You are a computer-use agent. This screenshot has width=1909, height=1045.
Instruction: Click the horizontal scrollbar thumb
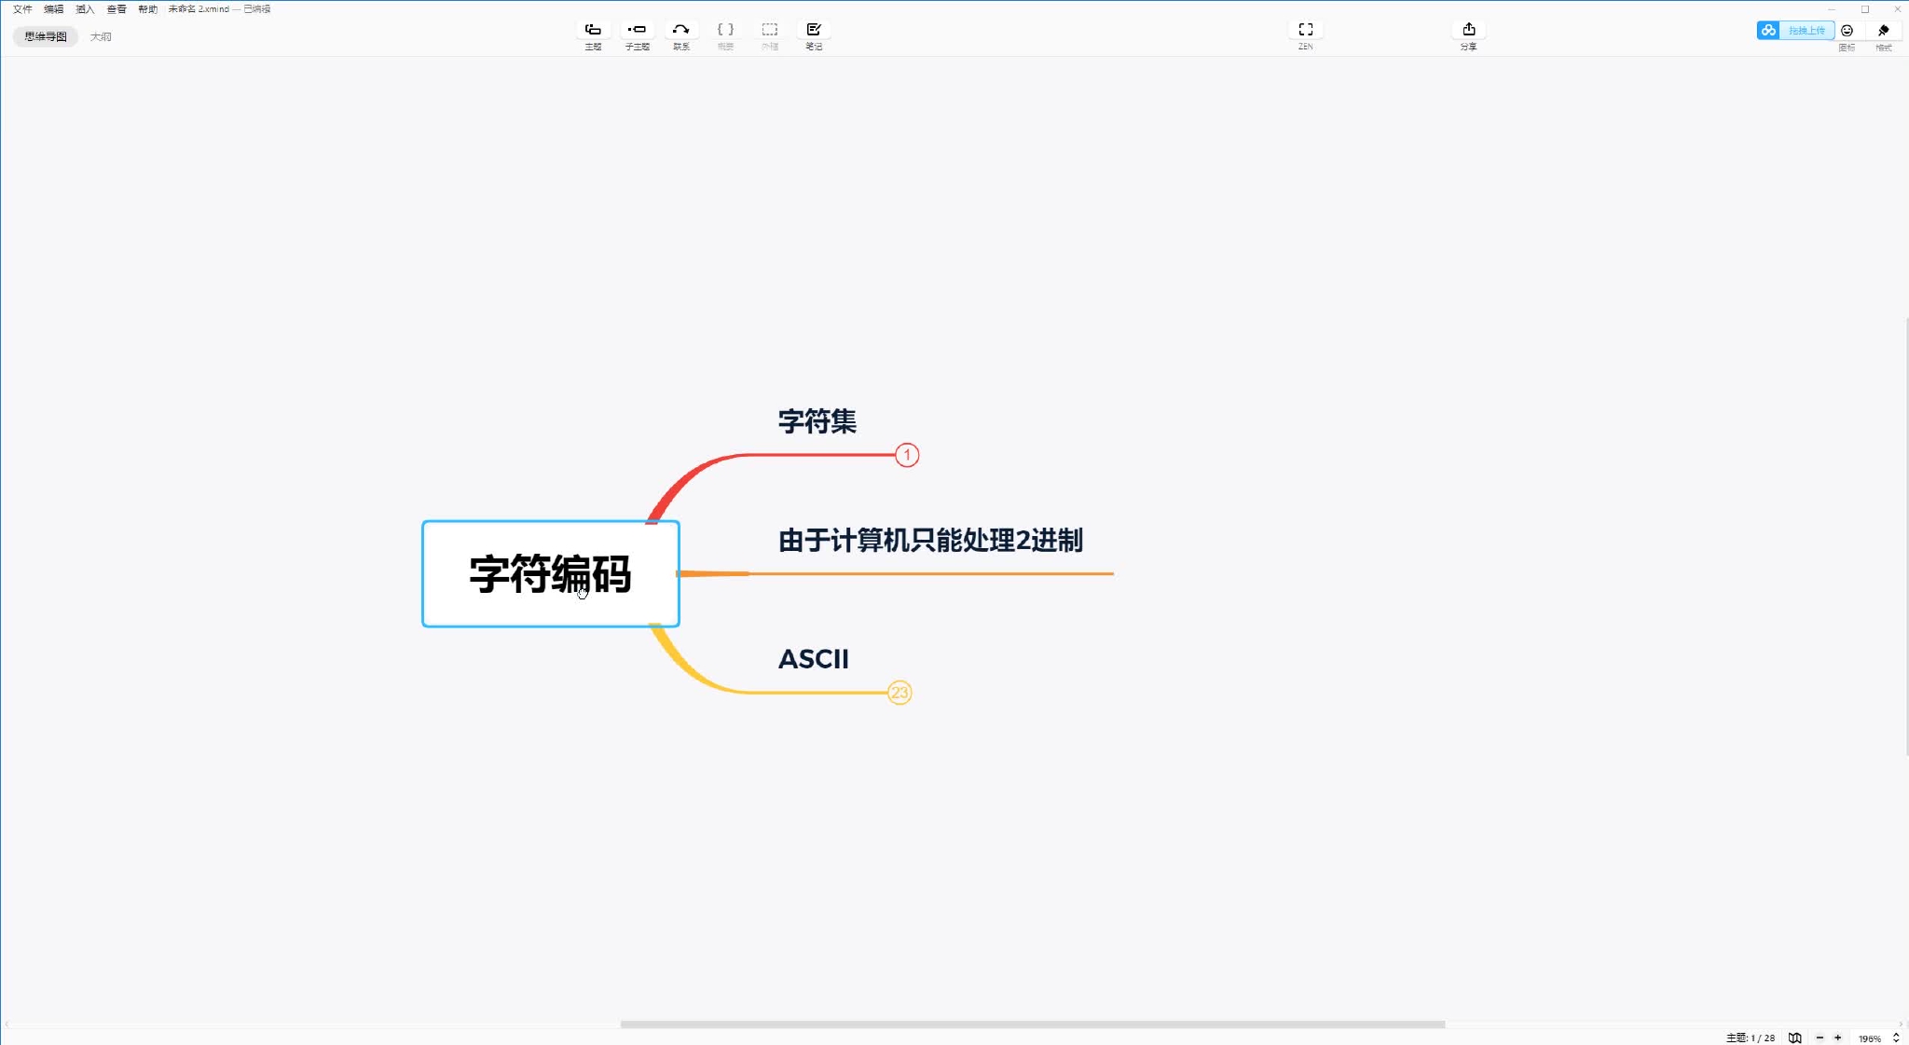[1033, 1024]
